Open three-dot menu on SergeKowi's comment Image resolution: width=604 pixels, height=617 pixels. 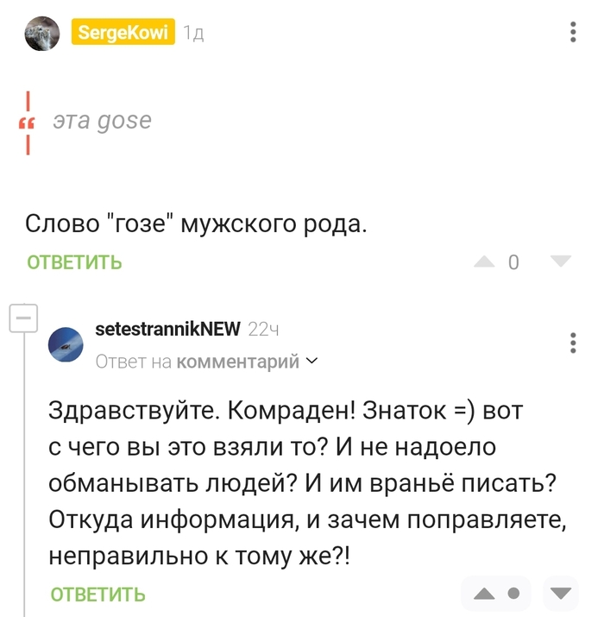(574, 33)
